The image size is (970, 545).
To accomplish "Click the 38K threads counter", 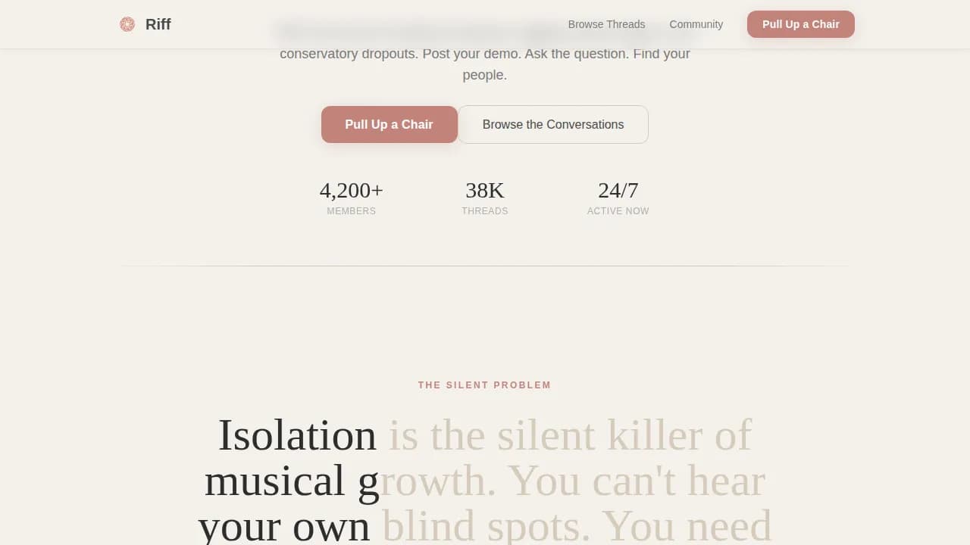I will (x=485, y=190).
